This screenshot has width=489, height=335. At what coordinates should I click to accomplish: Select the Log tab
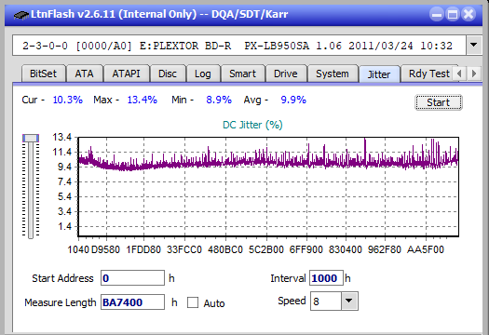tap(203, 74)
